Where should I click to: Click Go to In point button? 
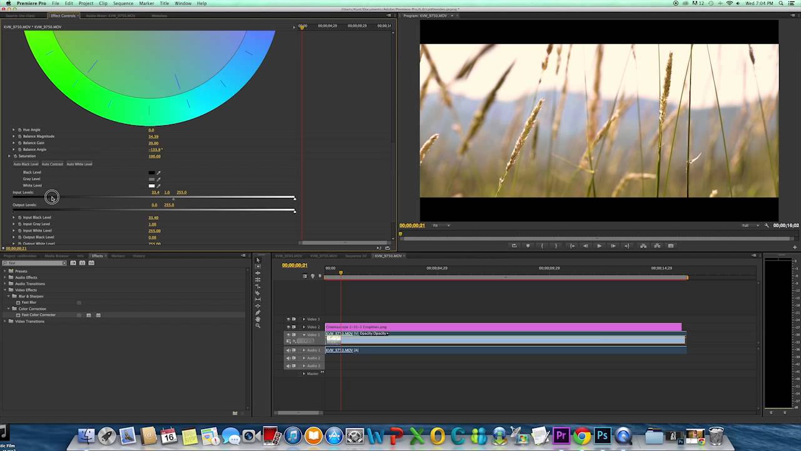[572, 246]
